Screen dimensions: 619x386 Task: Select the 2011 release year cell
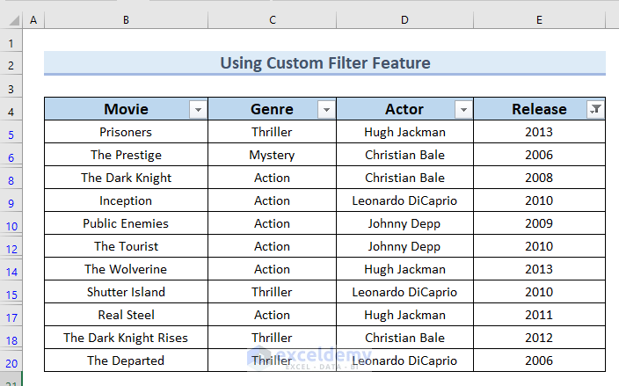(x=539, y=316)
